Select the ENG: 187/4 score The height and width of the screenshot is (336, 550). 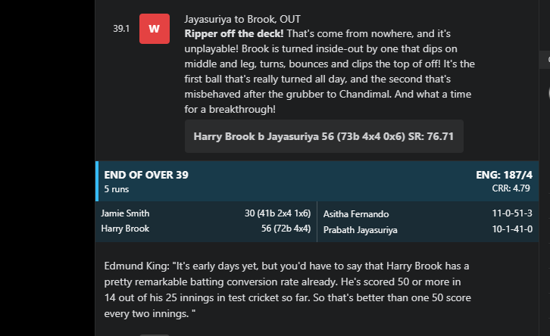(504, 175)
